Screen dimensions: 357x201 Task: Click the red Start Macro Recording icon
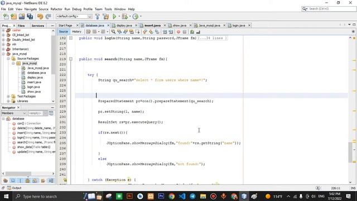(x=178, y=32)
